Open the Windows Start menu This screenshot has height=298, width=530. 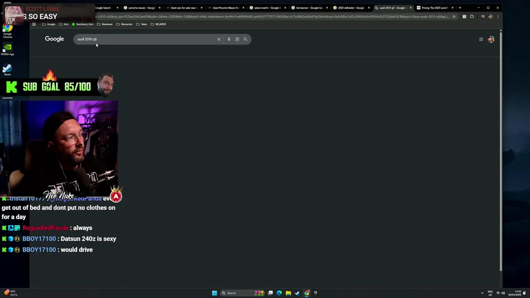coord(214,293)
